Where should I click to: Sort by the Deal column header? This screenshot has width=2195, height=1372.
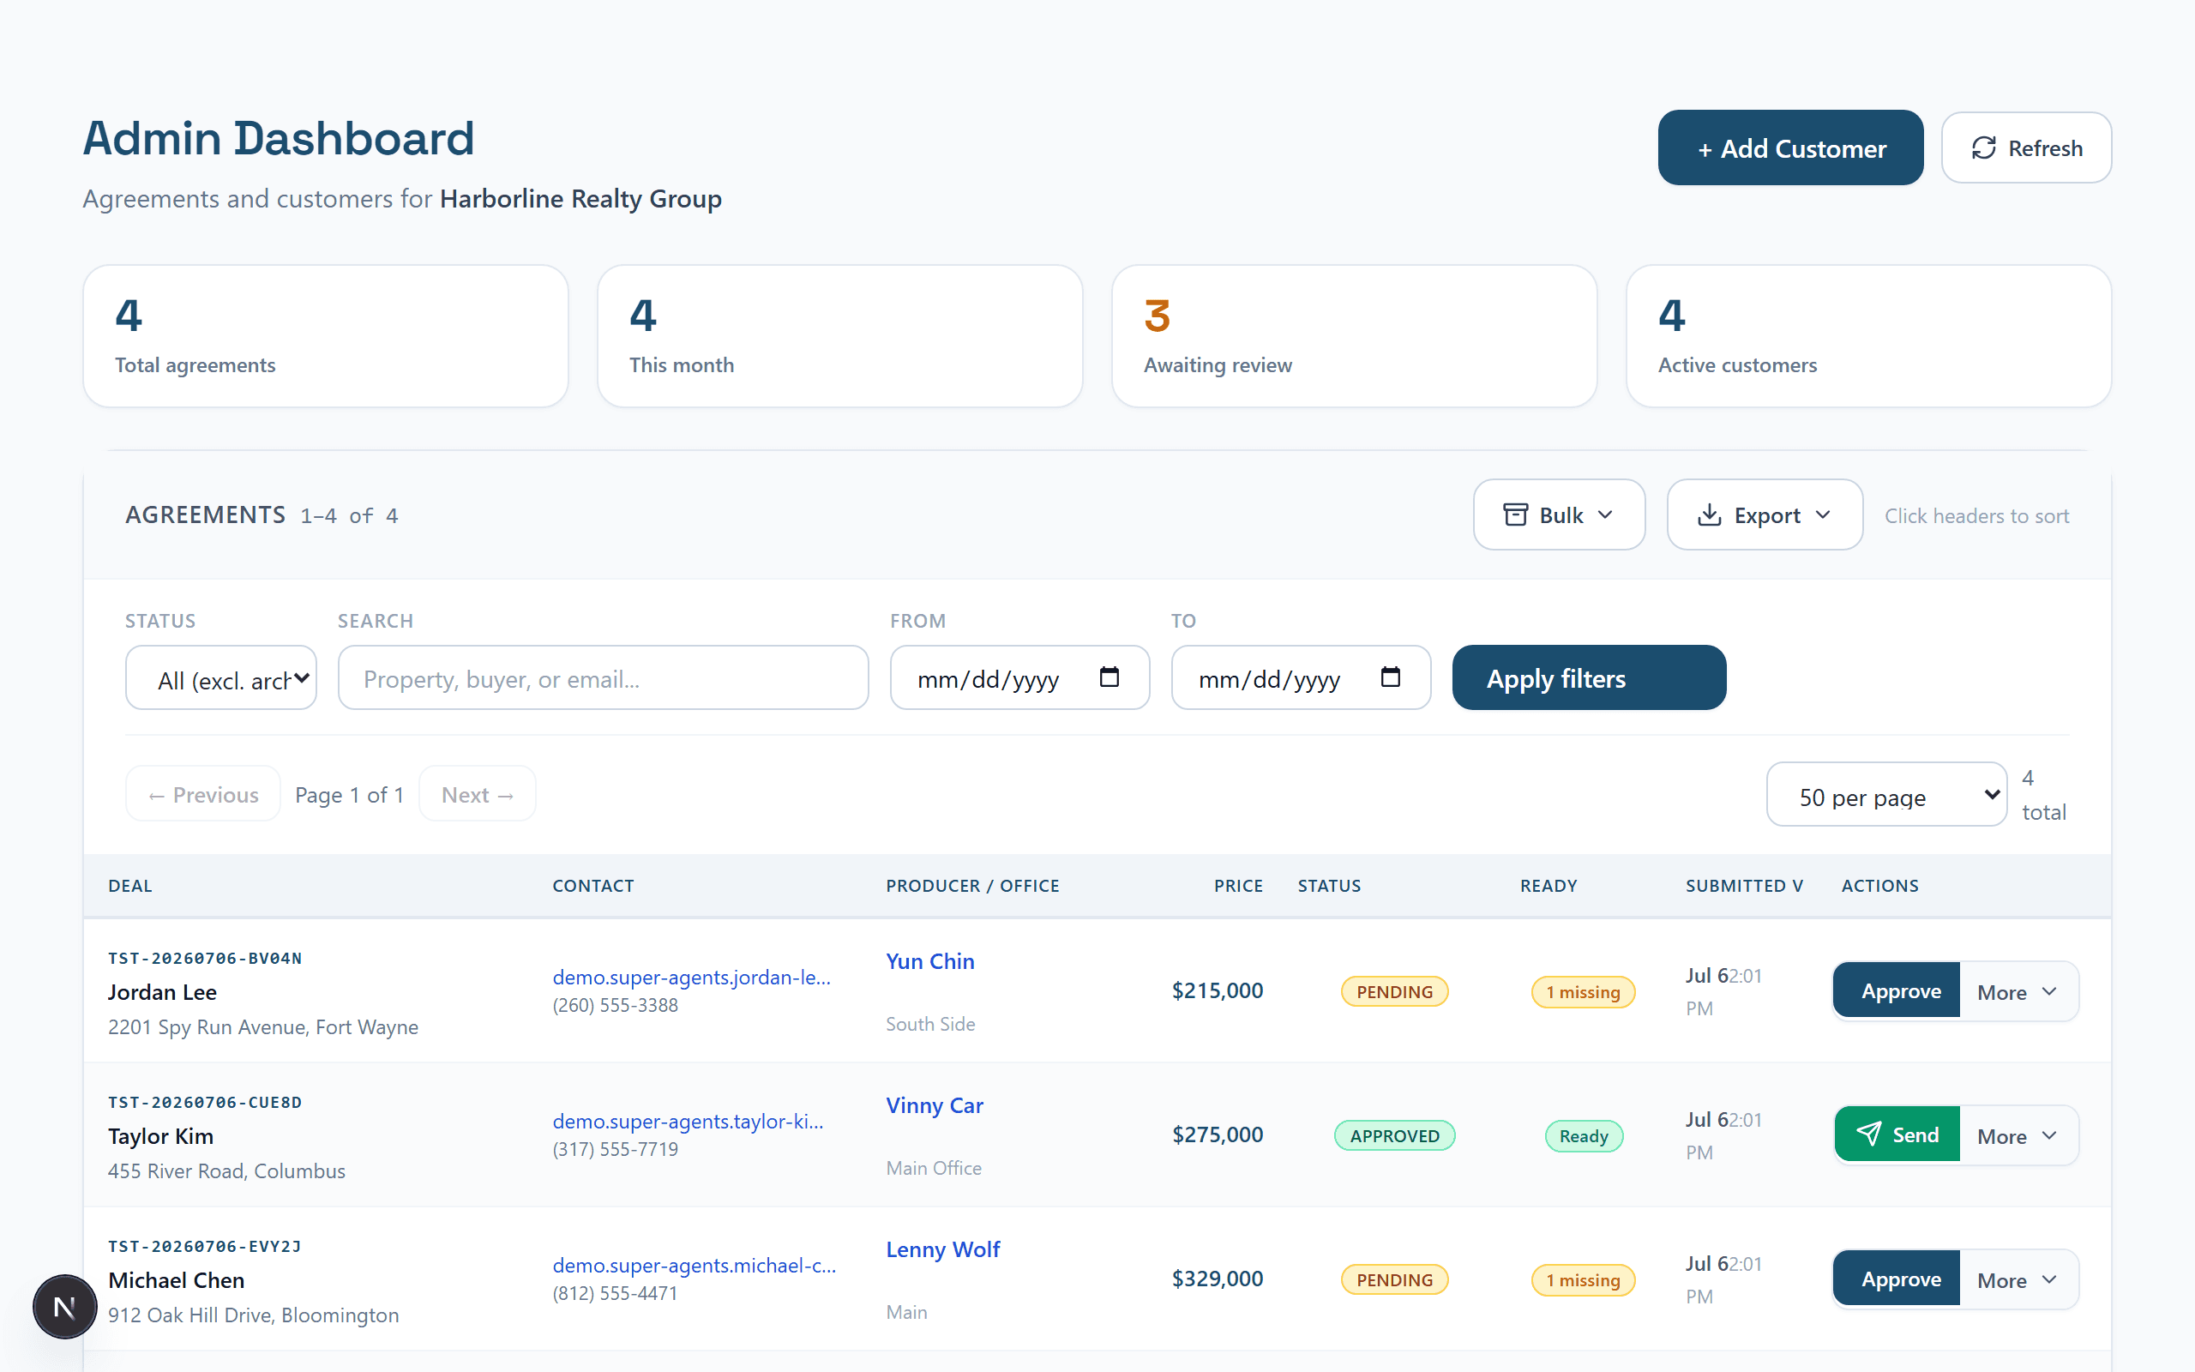[129, 886]
